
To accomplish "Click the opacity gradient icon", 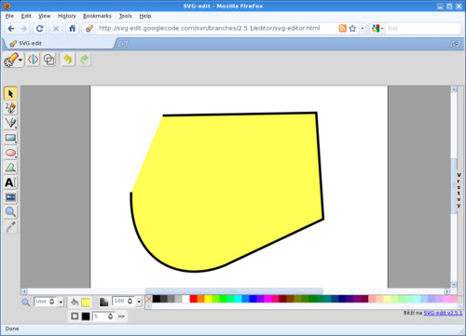I will click(103, 302).
